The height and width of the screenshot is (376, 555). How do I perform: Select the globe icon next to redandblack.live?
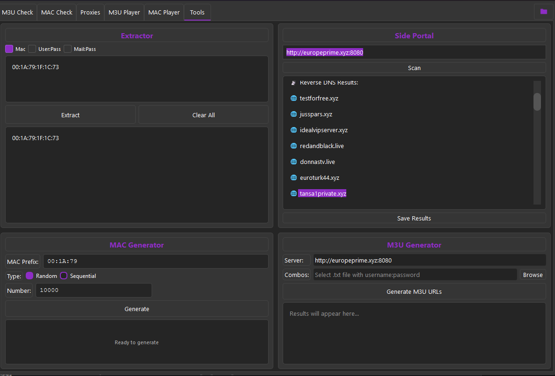pyautogui.click(x=293, y=146)
